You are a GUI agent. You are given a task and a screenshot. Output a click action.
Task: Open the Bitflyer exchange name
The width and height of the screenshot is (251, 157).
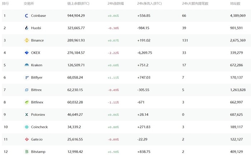tap(37, 77)
